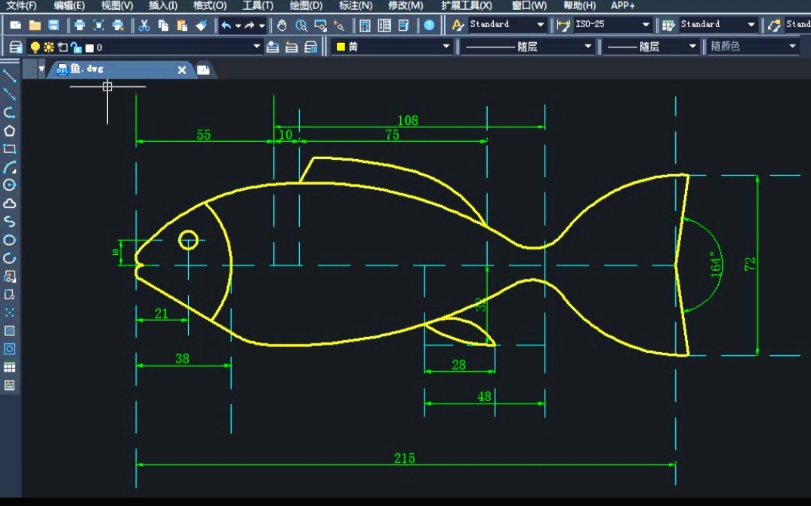Viewport: 811px width, 506px height.
Task: Open the 文件(F) menu
Action: click(21, 6)
